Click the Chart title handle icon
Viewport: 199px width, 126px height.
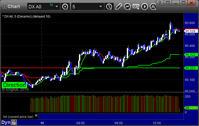pyautogui.click(x=4, y=7)
